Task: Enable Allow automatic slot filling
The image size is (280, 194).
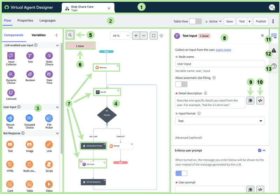Action: click(181, 84)
